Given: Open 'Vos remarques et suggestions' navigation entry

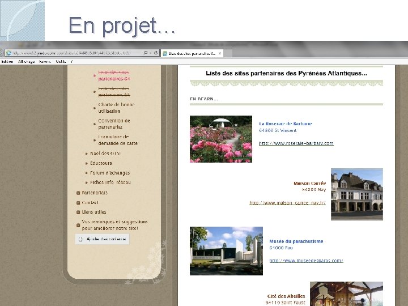Looking at the screenshot, I should (114, 225).
